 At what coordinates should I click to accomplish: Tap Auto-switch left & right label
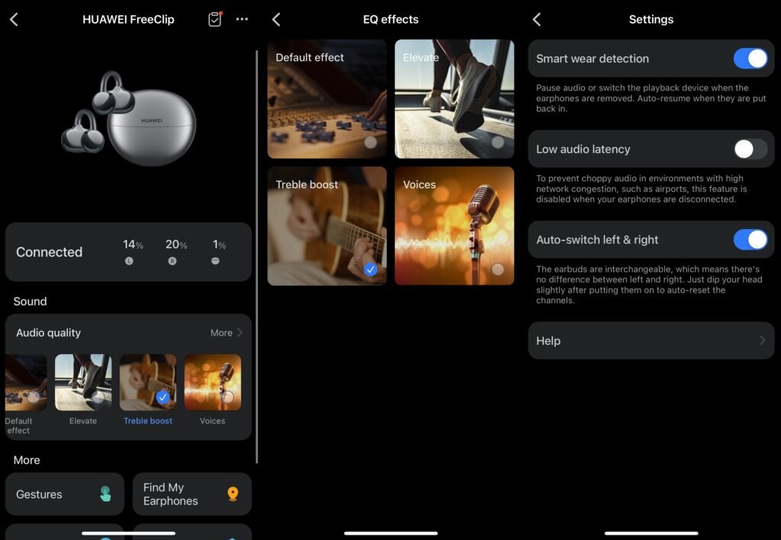coord(597,240)
